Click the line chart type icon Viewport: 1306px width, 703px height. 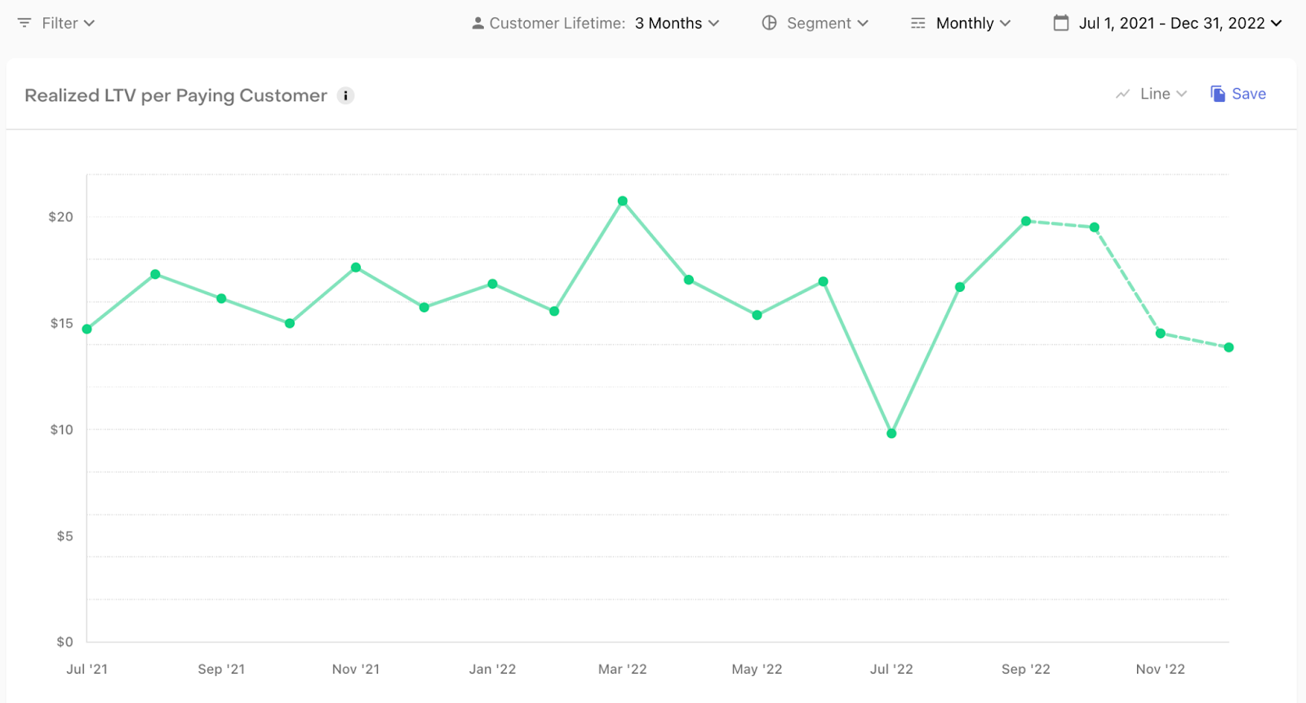1123,94
